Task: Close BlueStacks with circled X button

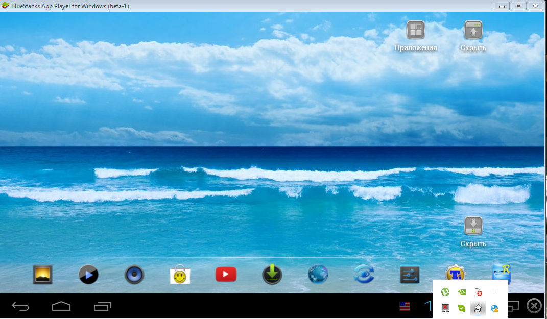Action: [534, 306]
